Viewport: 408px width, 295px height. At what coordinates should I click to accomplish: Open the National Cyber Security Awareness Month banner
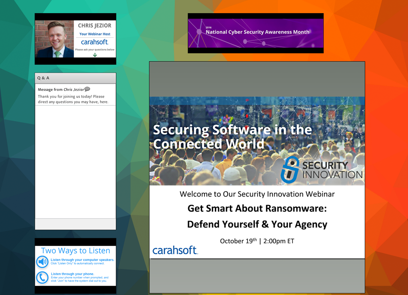point(256,33)
